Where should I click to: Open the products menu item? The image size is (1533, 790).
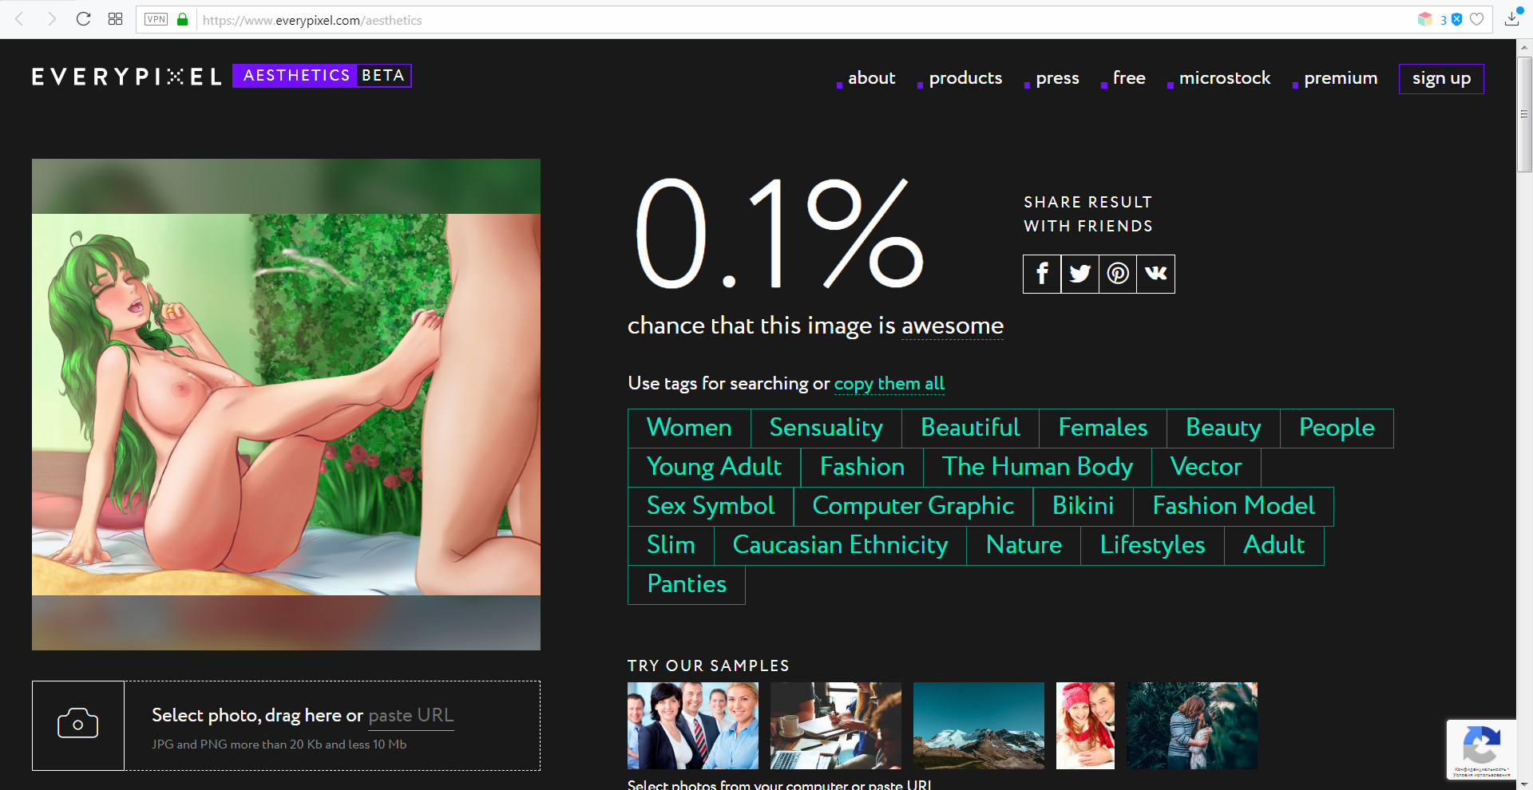click(965, 78)
